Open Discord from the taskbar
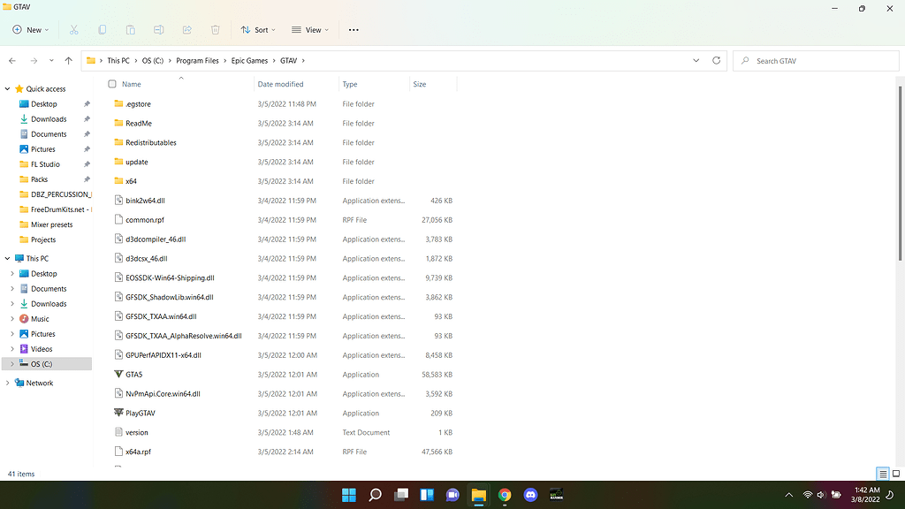Image resolution: width=905 pixels, height=509 pixels. (529, 495)
